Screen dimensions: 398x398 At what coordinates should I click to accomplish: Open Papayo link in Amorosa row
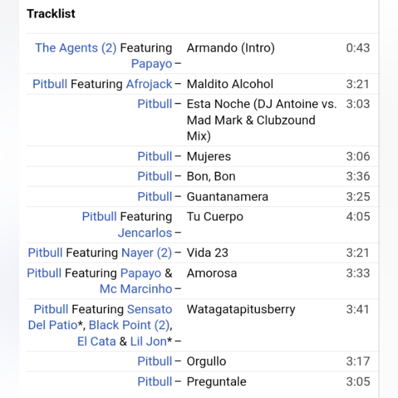click(140, 273)
